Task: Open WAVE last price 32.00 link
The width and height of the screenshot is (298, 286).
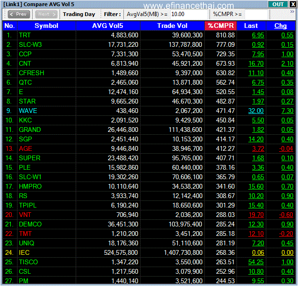Action: coord(256,111)
